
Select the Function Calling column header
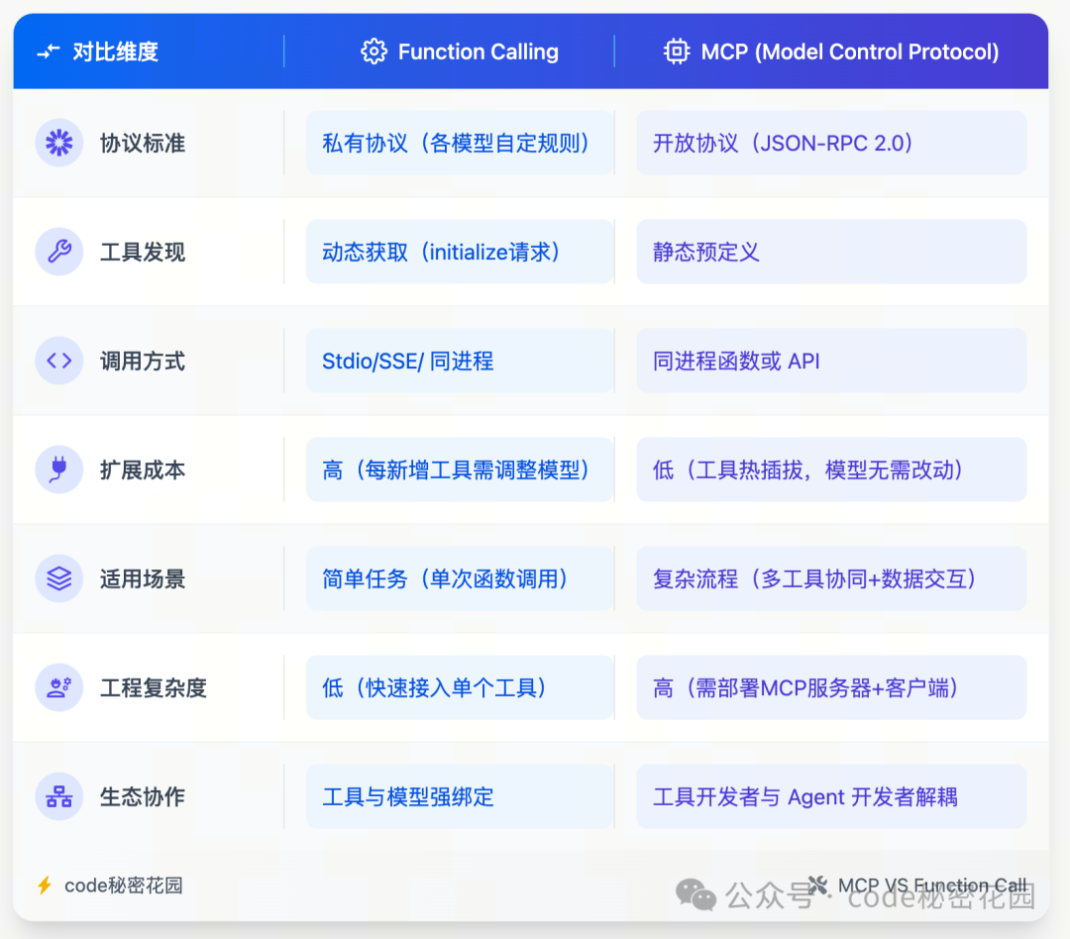point(477,52)
